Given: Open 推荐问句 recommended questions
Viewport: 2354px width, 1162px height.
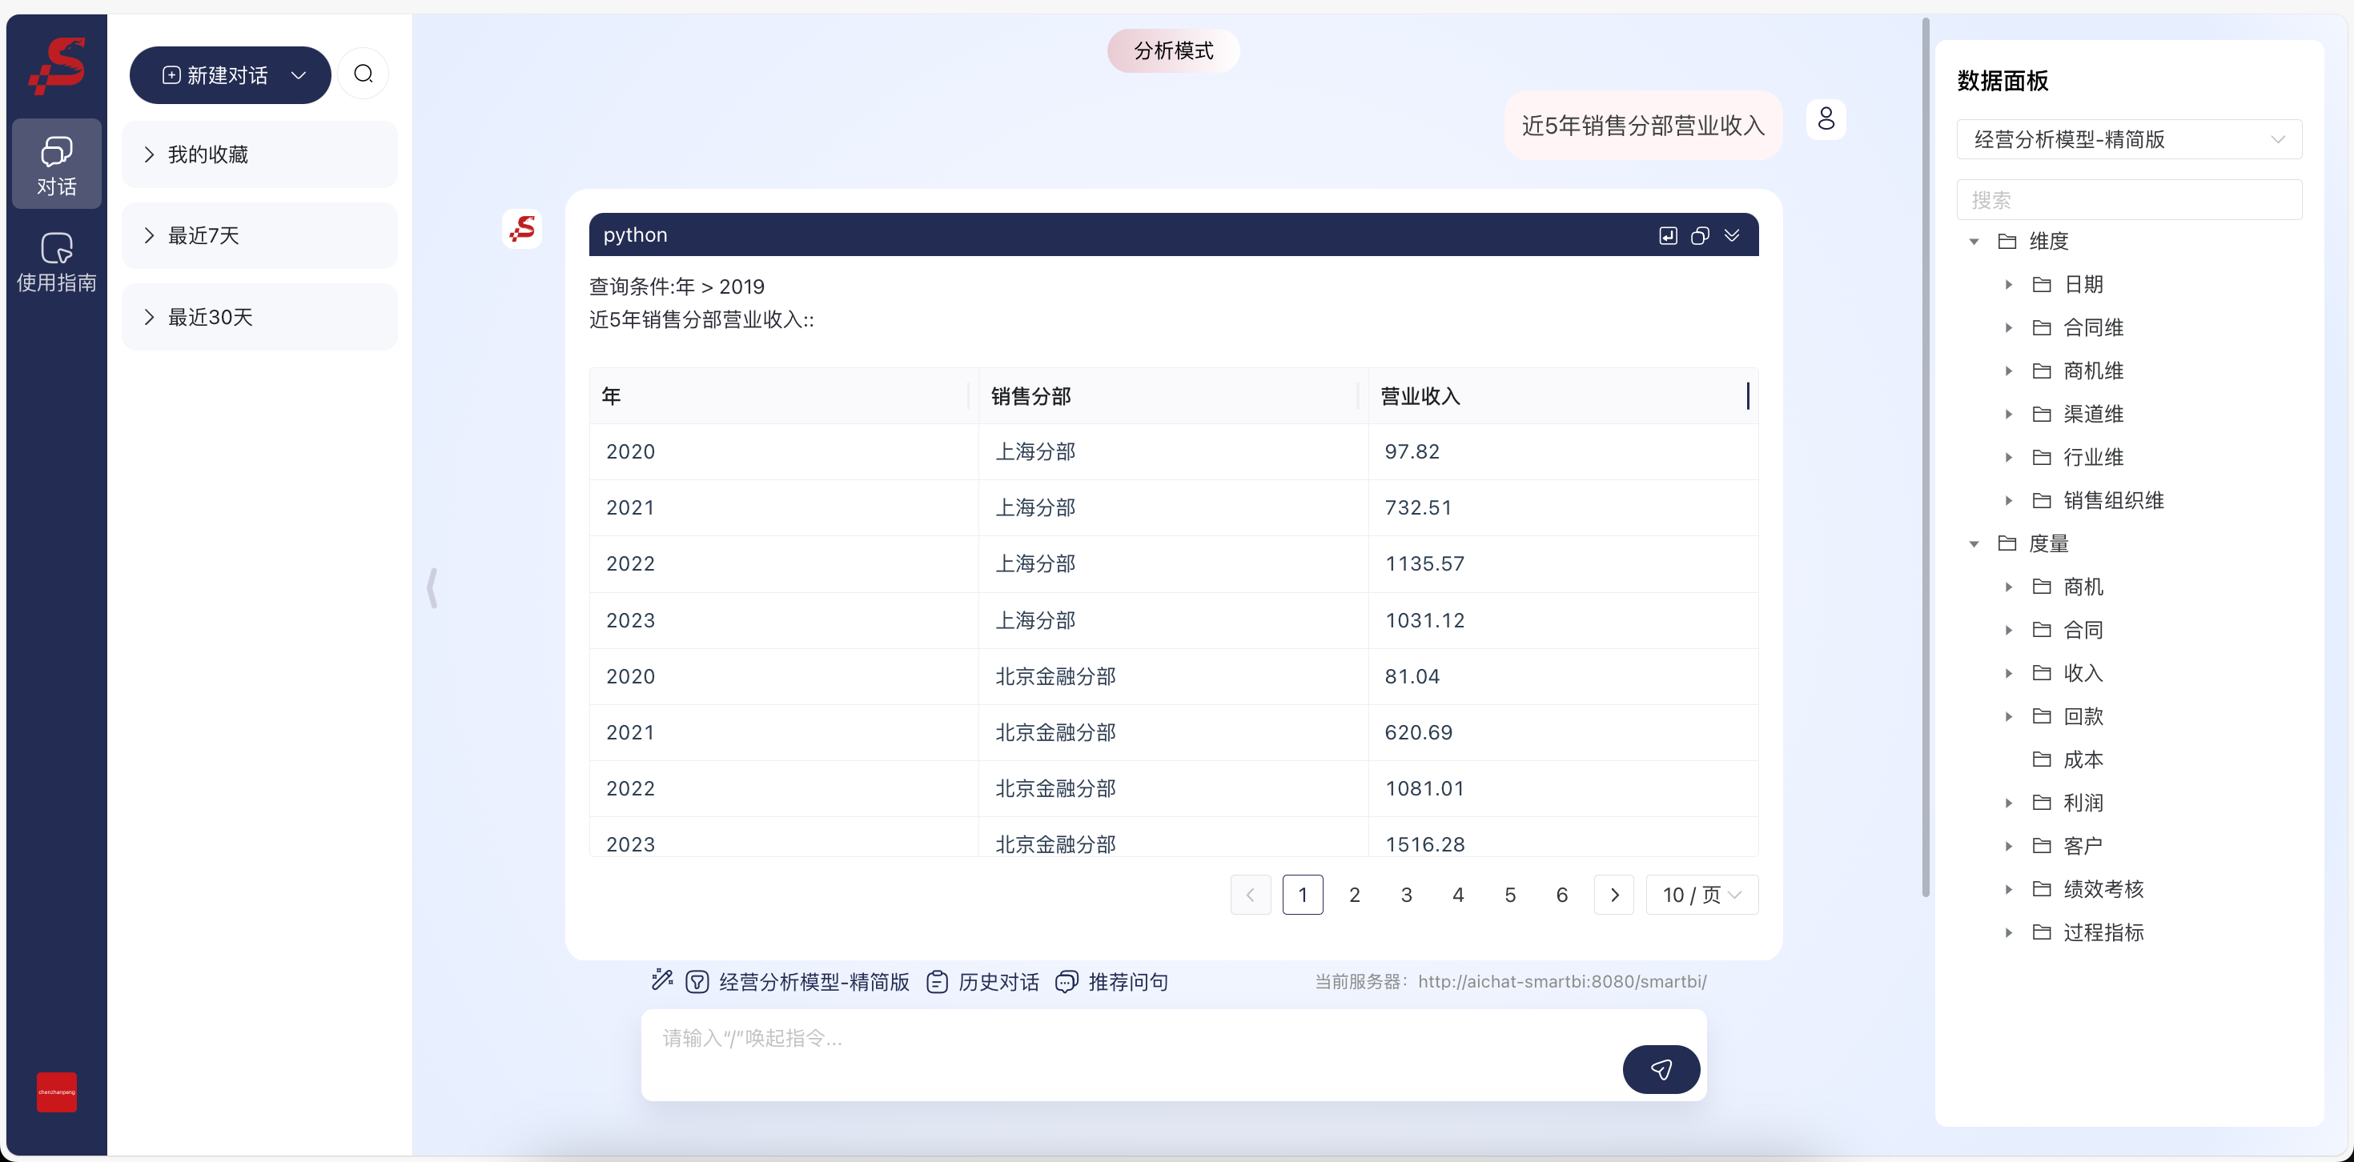Looking at the screenshot, I should pyautogui.click(x=1111, y=982).
